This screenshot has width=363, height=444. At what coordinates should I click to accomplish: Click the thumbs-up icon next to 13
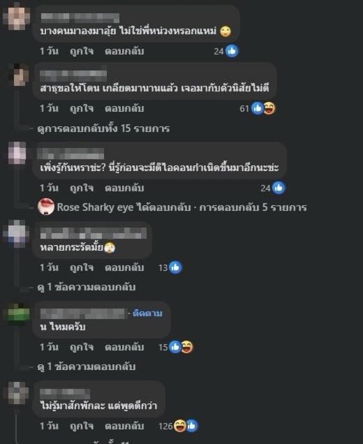(175, 268)
